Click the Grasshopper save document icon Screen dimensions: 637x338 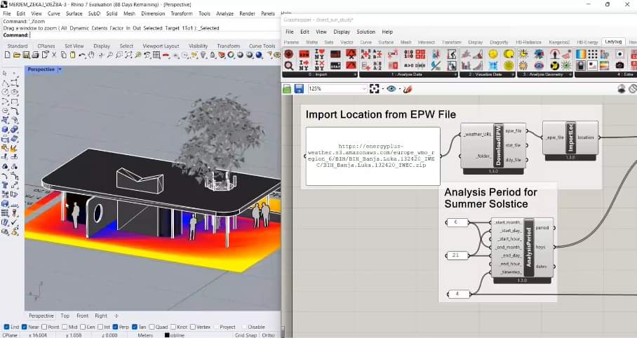(299, 89)
